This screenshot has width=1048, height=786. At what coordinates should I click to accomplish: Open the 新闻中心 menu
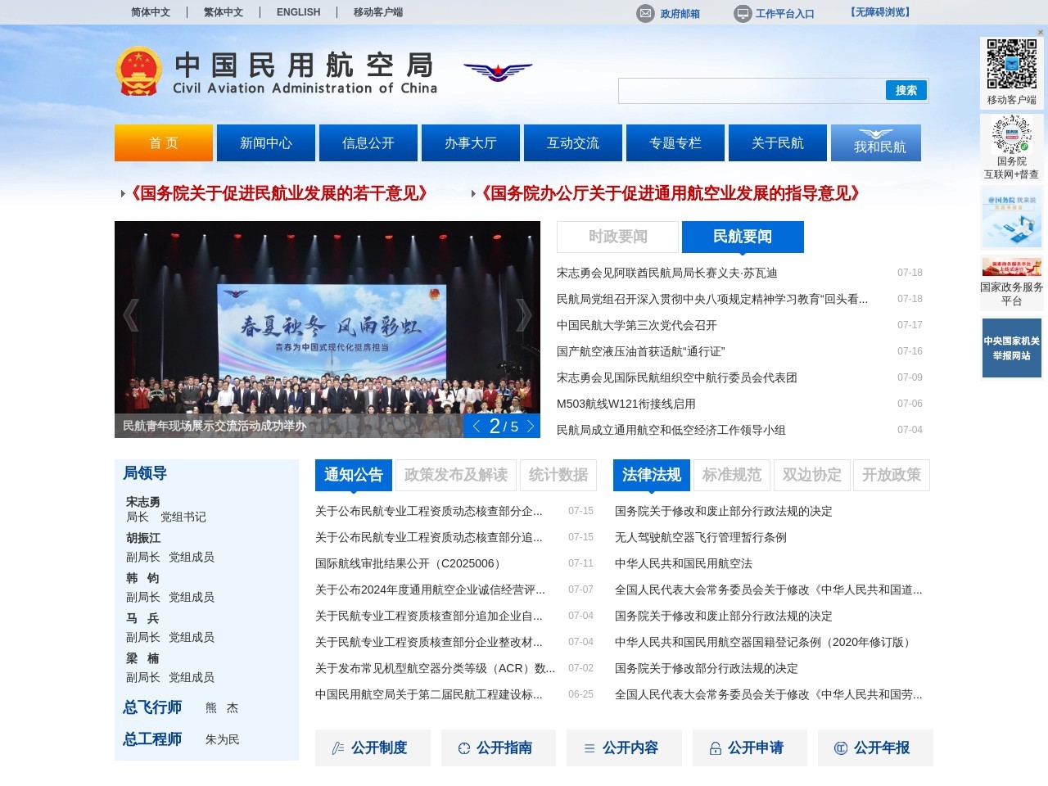coord(265,142)
